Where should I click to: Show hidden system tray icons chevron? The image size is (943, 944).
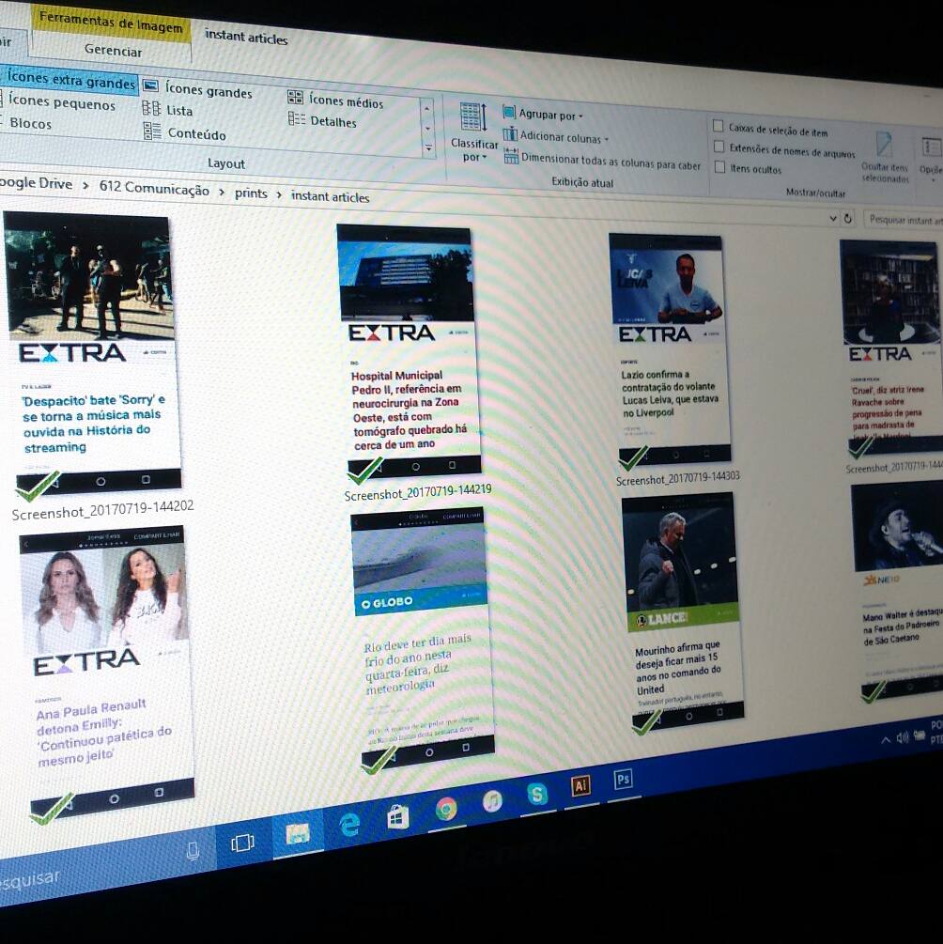coord(885,740)
